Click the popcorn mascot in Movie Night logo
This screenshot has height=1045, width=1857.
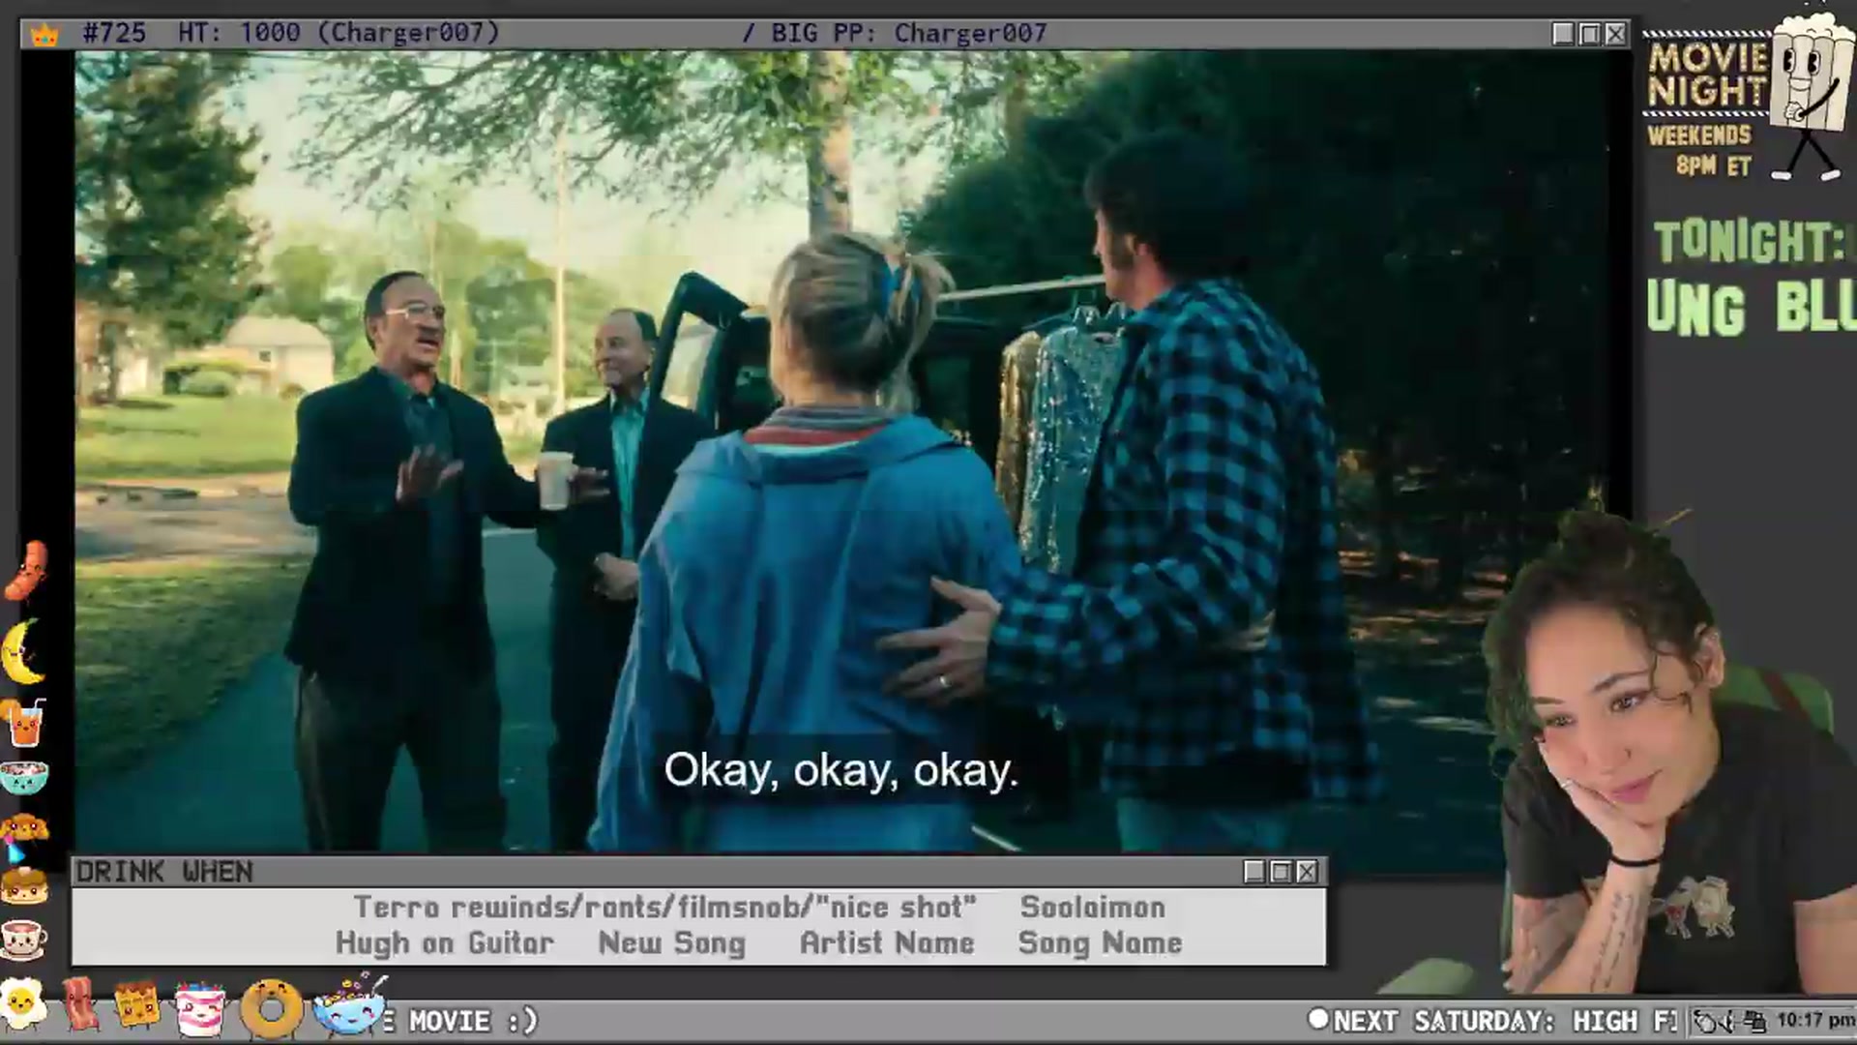1812,97
